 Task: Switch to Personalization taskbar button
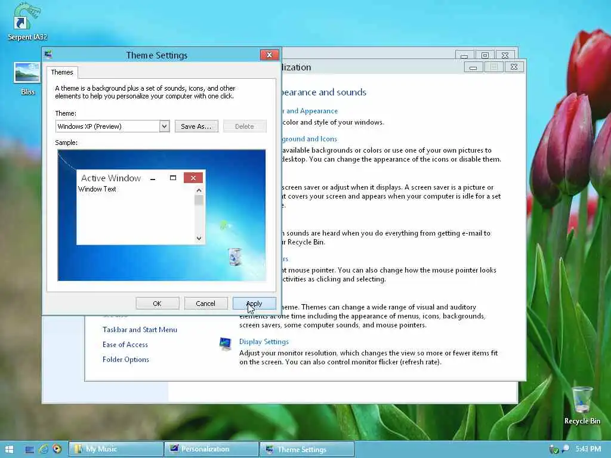coord(211,449)
